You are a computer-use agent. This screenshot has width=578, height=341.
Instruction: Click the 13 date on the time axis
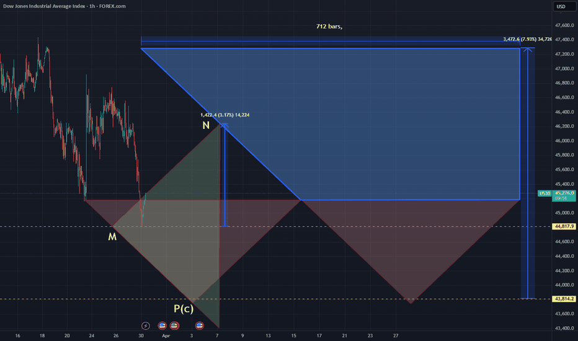268,336
